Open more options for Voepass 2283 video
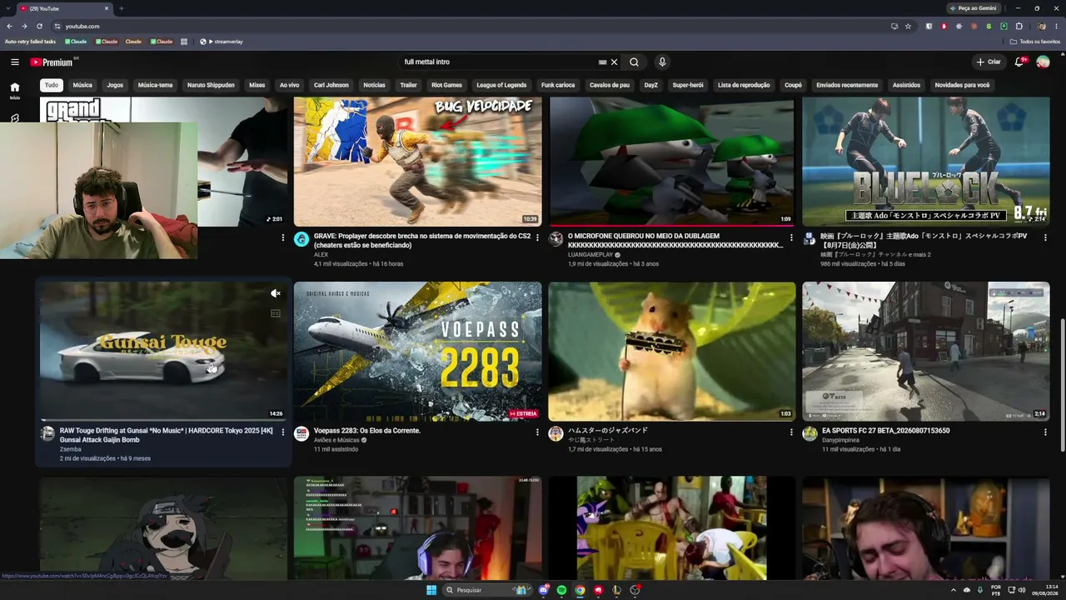Viewport: 1066px width, 600px height. [x=537, y=432]
